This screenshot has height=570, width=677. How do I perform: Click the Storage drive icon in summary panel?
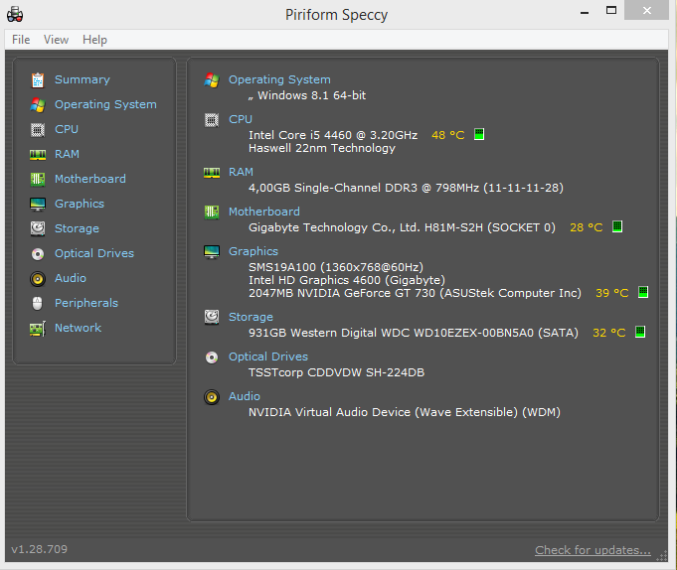(212, 318)
